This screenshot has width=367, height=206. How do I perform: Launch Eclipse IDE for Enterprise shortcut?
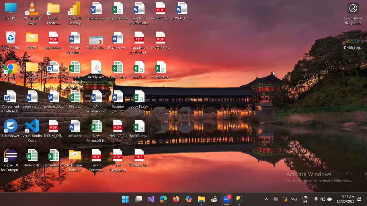point(11,161)
